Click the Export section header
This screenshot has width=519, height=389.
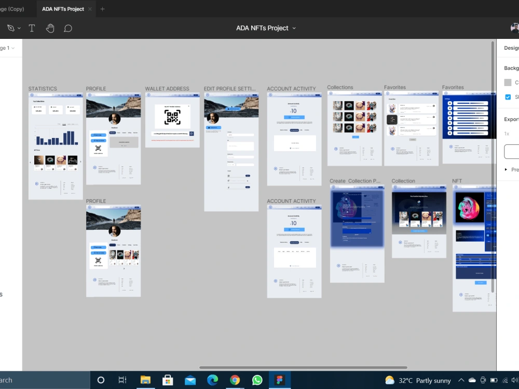tap(511, 119)
